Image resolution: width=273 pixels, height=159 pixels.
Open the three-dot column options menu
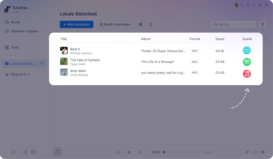(x=266, y=39)
